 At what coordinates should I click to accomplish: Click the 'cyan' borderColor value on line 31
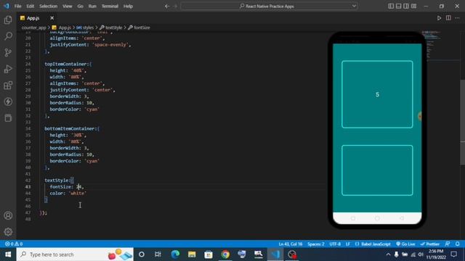92,109
